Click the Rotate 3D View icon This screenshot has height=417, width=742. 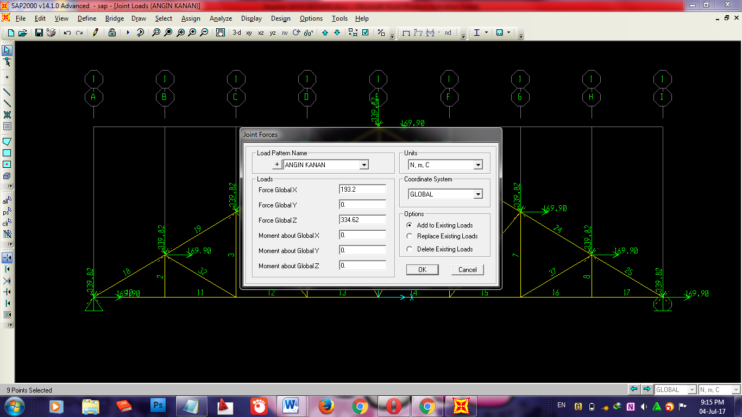pos(297,33)
